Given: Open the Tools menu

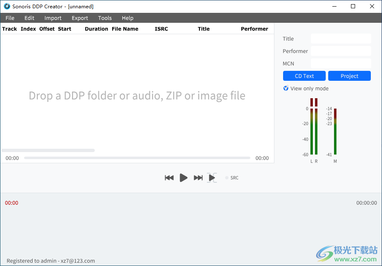Looking at the screenshot, I should 105,18.
